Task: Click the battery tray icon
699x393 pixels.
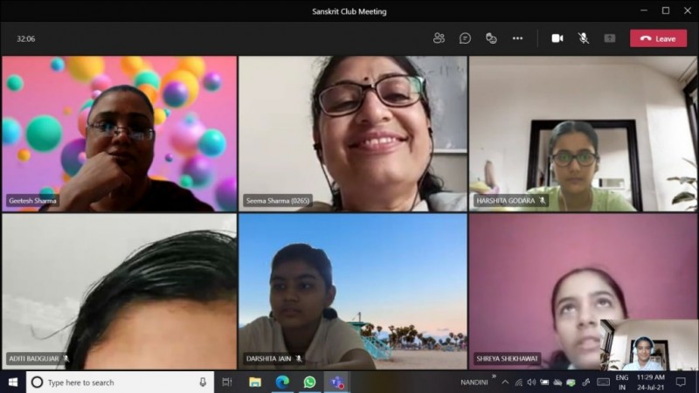Action: (544, 383)
